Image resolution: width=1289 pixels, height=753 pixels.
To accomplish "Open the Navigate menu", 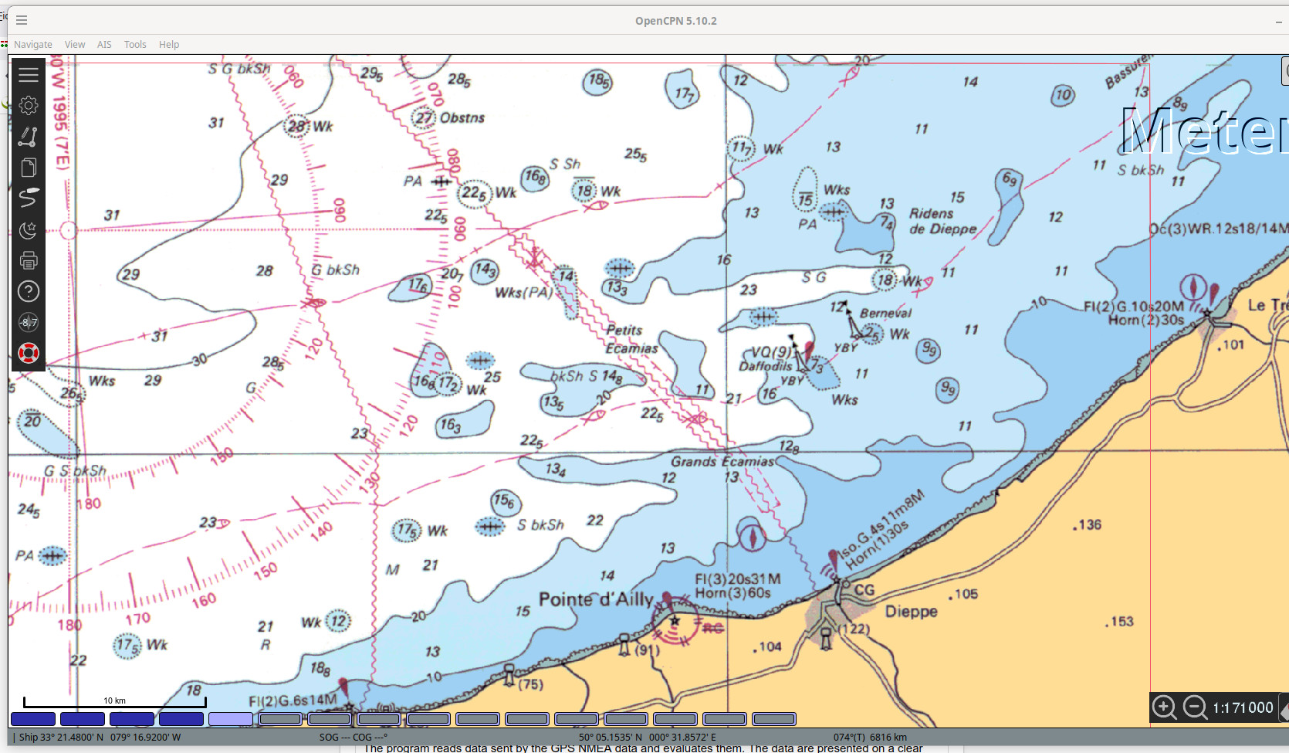I will pos(33,45).
